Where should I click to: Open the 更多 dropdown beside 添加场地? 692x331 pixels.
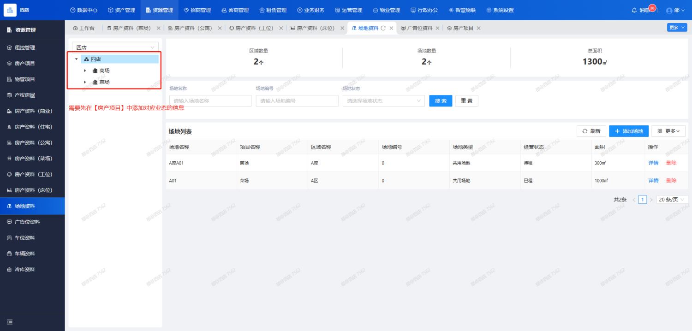668,131
